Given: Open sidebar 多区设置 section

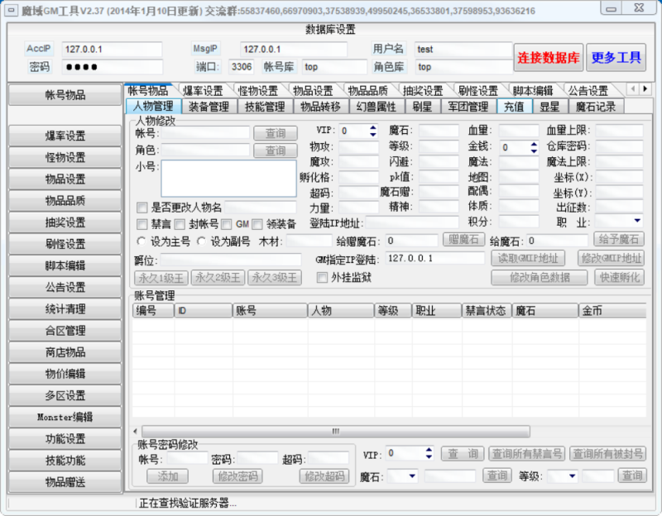Looking at the screenshot, I should [65, 396].
